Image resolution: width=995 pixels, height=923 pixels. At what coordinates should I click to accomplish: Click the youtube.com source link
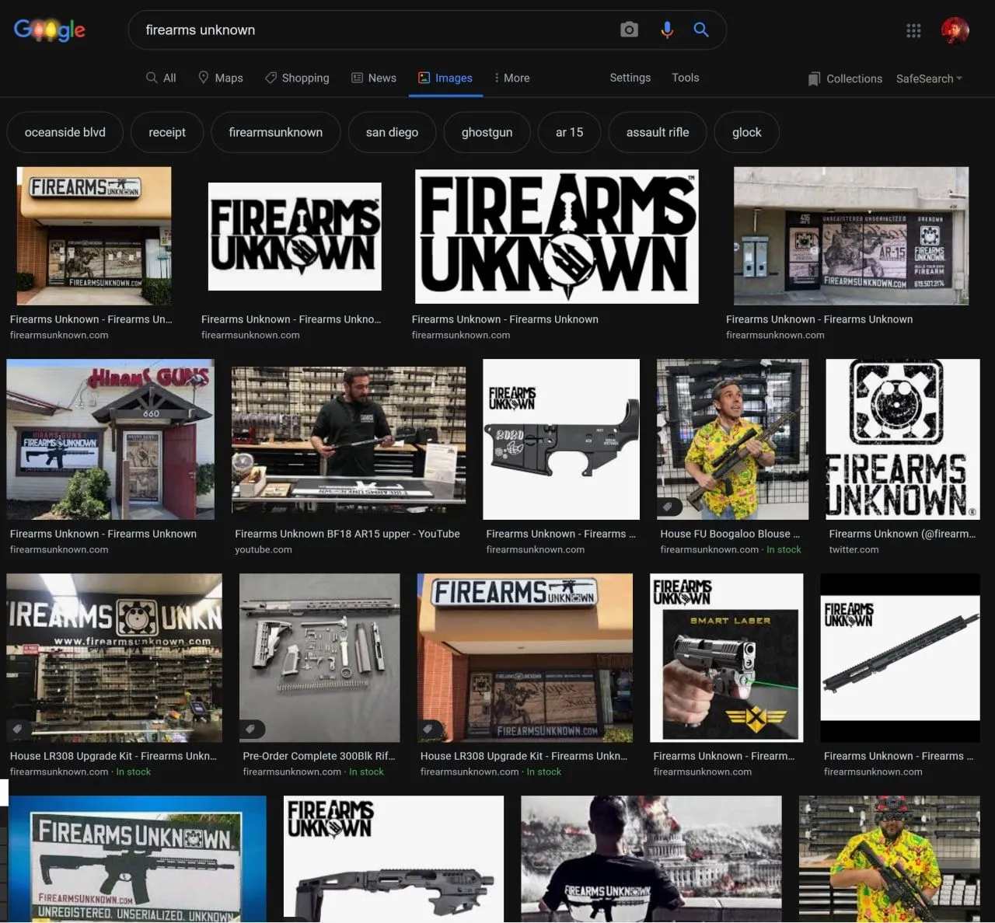264,549
